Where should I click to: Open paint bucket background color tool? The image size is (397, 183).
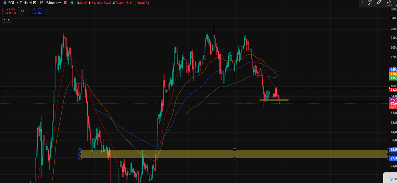[x=389, y=2]
